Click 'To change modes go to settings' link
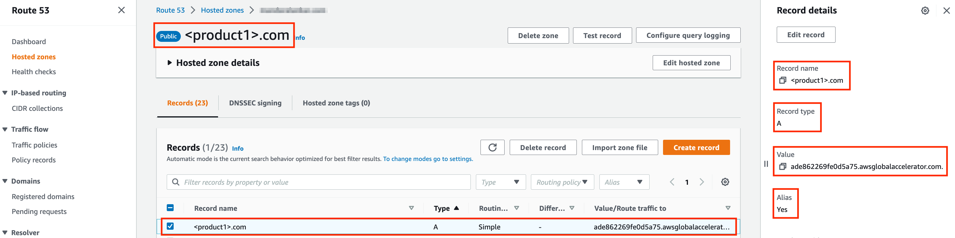The width and height of the screenshot is (955, 238). tap(428, 159)
